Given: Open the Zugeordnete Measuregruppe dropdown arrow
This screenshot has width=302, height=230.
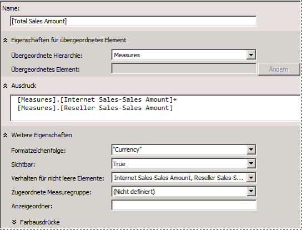Looking at the screenshot, I should (x=251, y=192).
